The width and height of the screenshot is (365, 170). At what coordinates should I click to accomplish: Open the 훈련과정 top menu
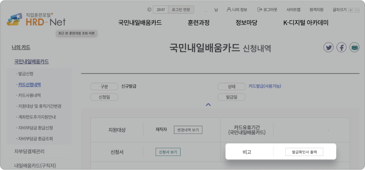[198, 23]
